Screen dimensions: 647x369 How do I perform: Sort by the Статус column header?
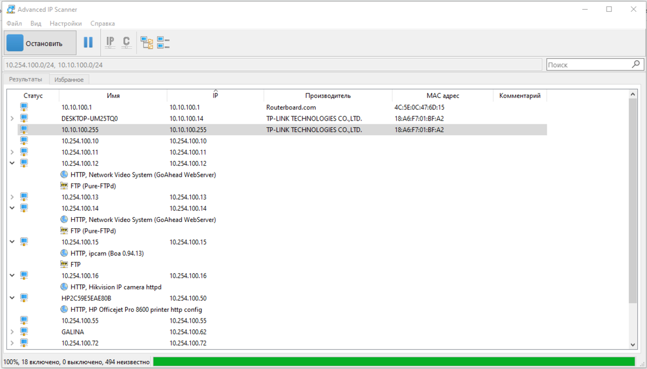click(33, 96)
